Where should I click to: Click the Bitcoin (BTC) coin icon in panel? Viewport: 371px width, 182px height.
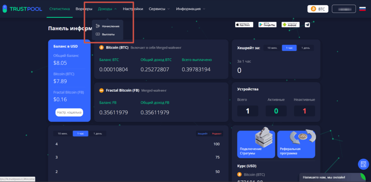click(x=102, y=47)
